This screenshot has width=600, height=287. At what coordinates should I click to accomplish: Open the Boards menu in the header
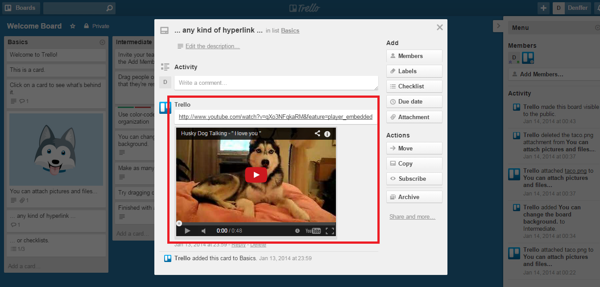click(x=21, y=8)
